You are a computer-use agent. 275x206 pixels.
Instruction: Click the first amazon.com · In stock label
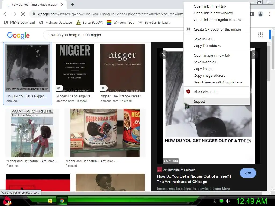[x=72, y=101]
